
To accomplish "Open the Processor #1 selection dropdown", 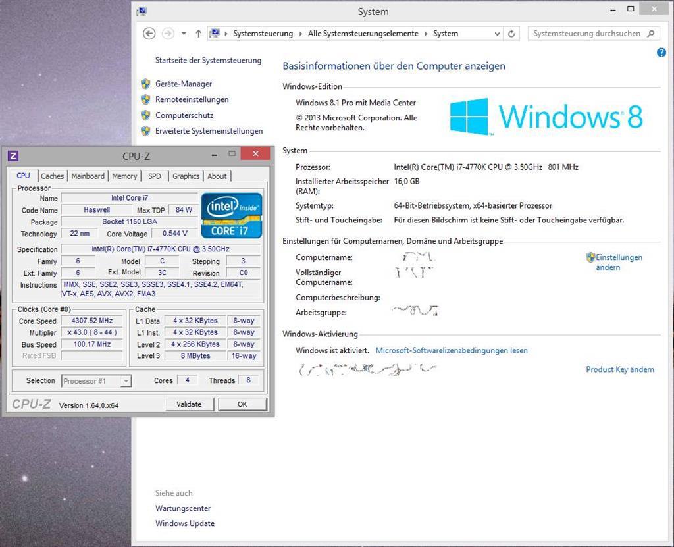I will 96,381.
